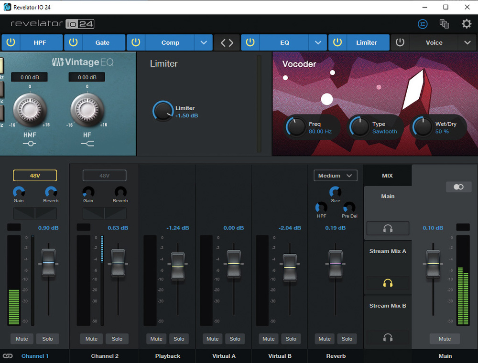Click the headphone icon under Stream Mix A
Viewport: 478px width, 363px height.
(x=388, y=283)
